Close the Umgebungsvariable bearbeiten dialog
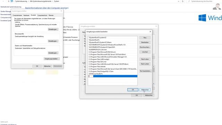Viewport: 222px width, 125px height. pyautogui.click(x=150, y=32)
